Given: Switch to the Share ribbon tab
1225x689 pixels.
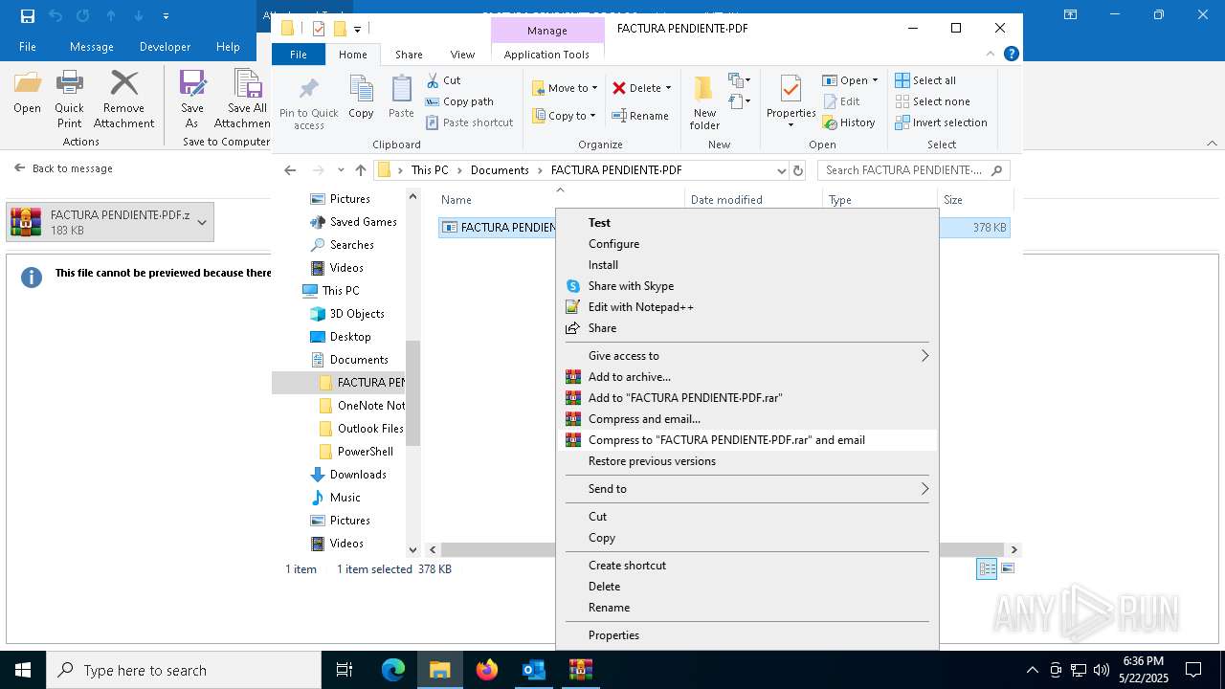Looking at the screenshot, I should click(409, 55).
